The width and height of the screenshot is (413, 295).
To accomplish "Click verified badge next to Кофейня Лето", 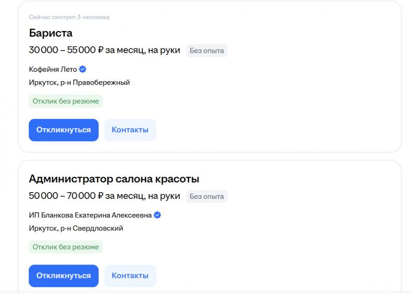I will click(83, 69).
